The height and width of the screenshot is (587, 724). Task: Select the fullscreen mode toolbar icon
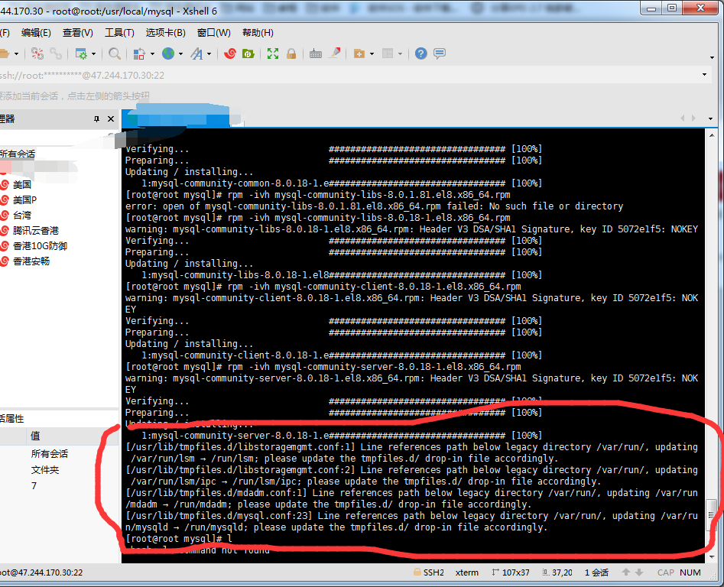(271, 54)
